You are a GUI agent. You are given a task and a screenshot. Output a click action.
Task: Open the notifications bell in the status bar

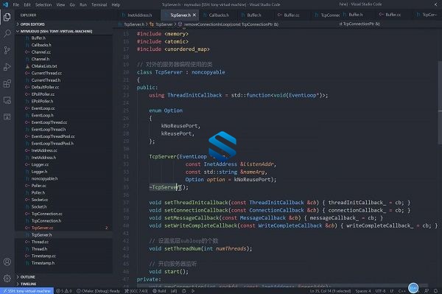[435, 291]
